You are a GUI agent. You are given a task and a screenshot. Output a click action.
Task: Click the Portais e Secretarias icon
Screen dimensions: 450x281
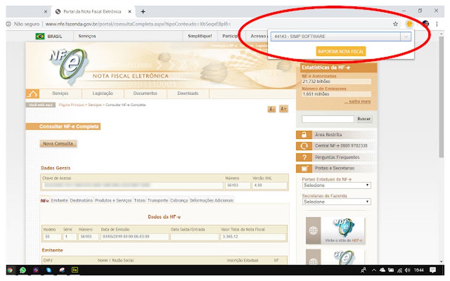tap(304, 168)
